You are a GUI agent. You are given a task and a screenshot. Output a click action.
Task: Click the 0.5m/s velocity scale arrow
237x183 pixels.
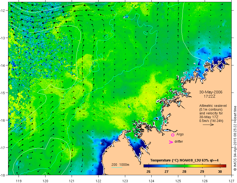pyautogui.click(x=208, y=125)
